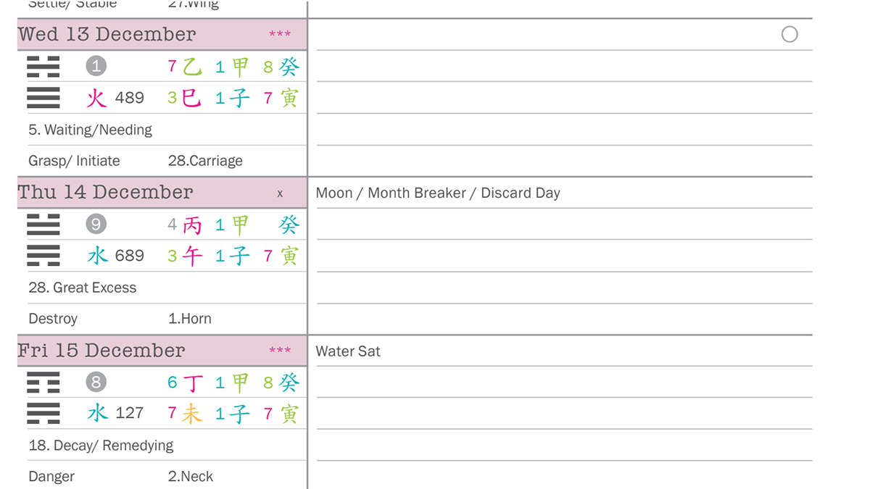Image resolution: width=870 pixels, height=489 pixels.
Task: Click the three pink stars on Fri 15 December
Action: pos(280,351)
